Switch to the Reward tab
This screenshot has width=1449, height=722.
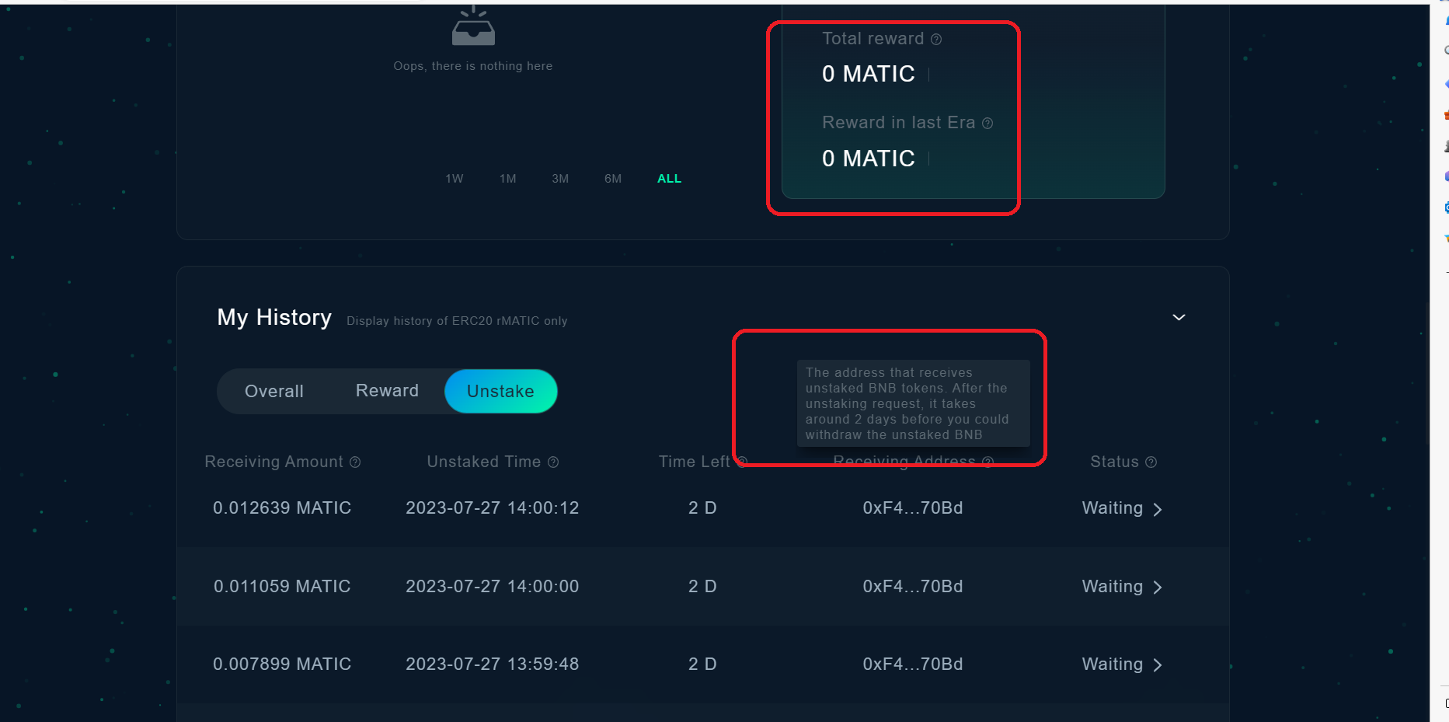[x=387, y=391]
